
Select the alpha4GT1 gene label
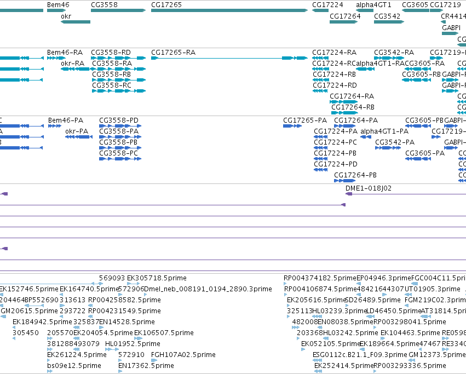[x=373, y=5]
